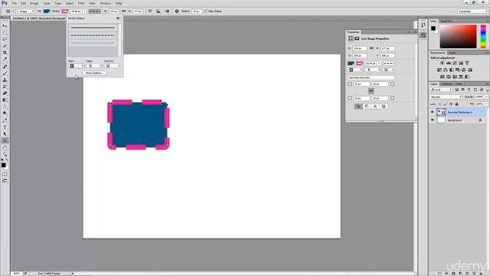Viewport: 490px width, 276px height.
Task: Open the Image menu
Action: [34, 3]
